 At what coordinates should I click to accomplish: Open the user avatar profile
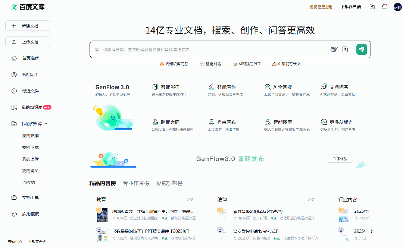click(398, 7)
